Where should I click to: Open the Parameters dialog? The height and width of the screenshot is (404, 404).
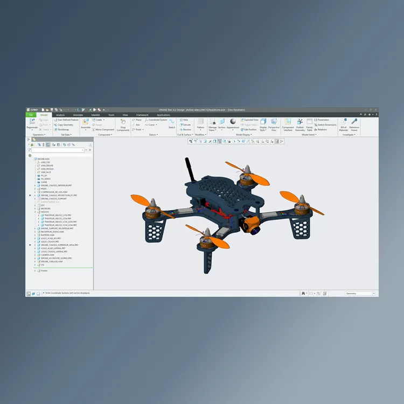click(x=322, y=120)
